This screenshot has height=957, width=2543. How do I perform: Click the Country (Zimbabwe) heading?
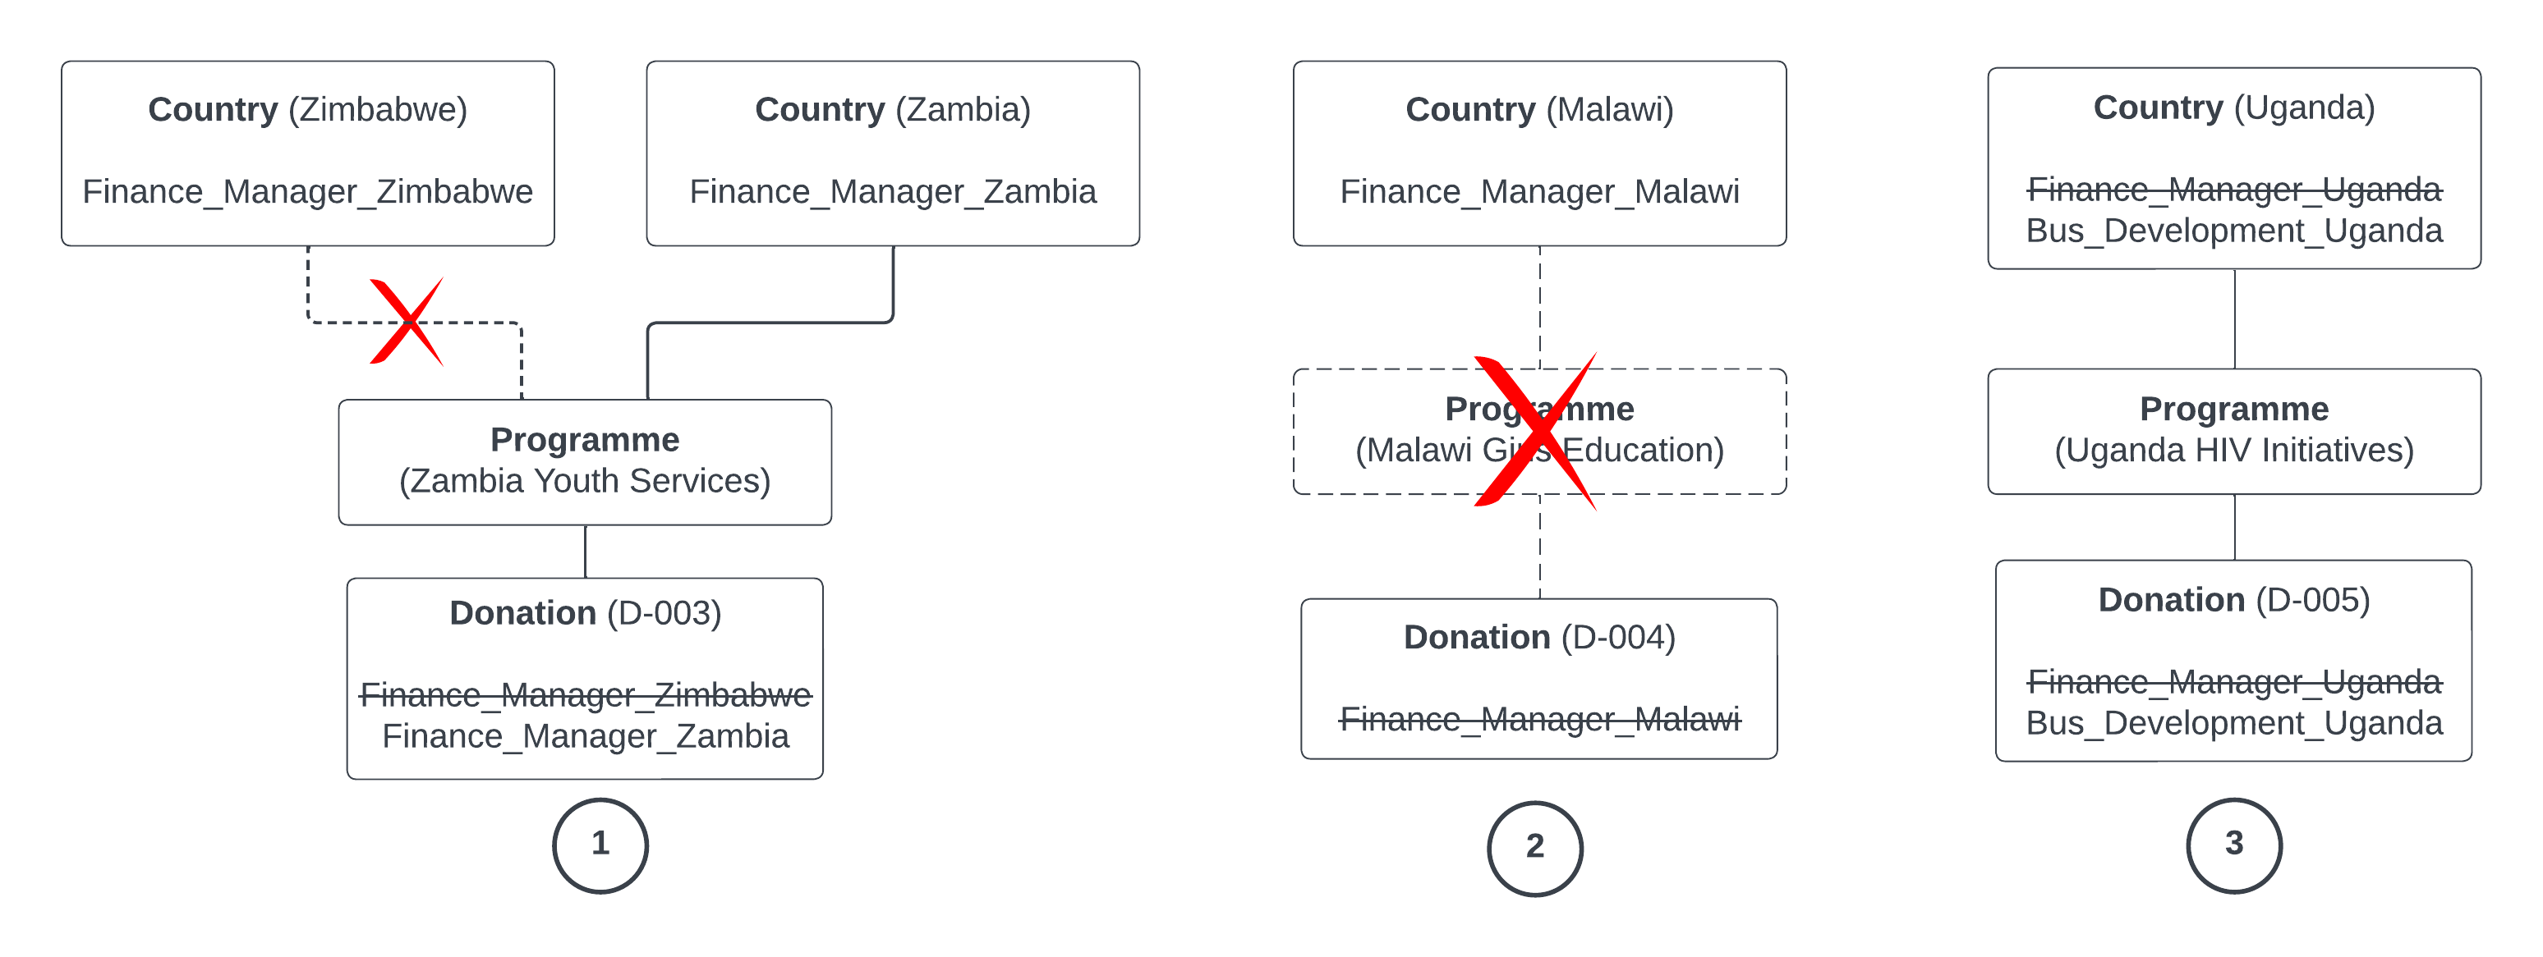click(307, 109)
